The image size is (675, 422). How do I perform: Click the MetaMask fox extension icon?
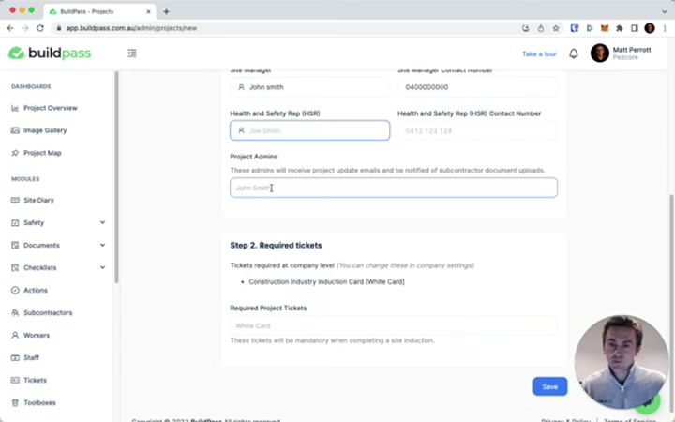point(605,28)
